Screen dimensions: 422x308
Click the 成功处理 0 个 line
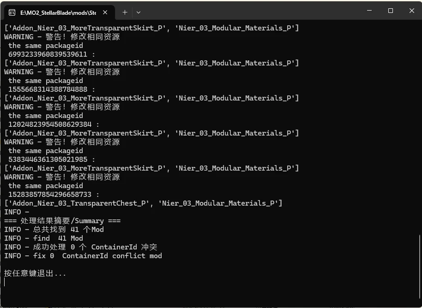tap(78, 247)
